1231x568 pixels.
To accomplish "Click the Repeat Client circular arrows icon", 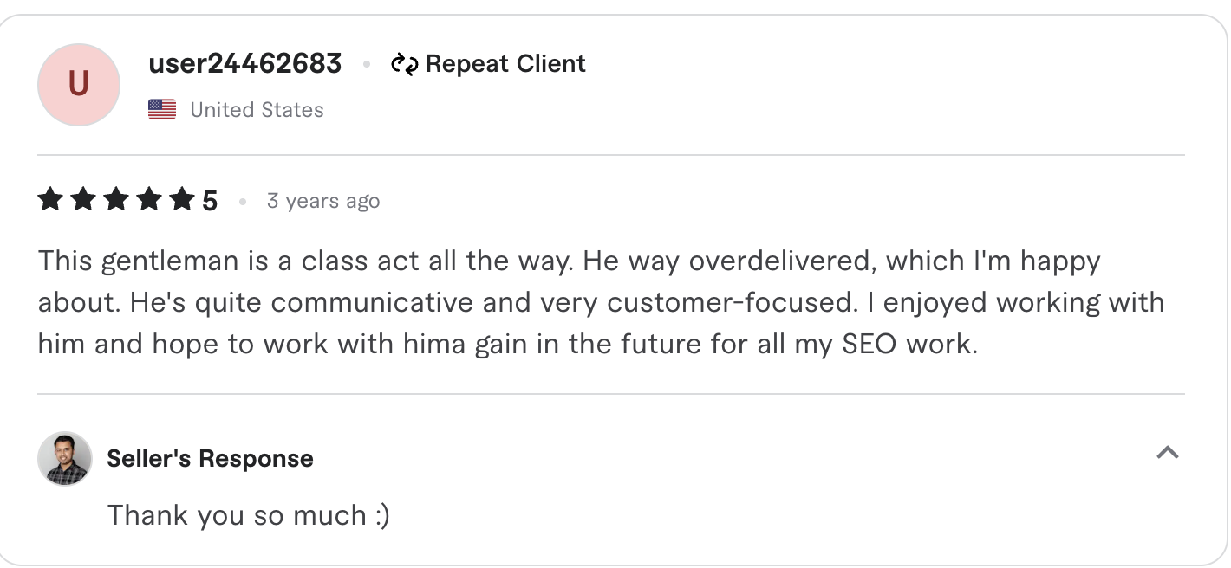I will tap(404, 63).
